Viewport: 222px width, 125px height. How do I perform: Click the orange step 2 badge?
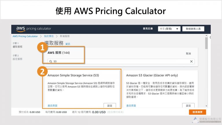42,72
